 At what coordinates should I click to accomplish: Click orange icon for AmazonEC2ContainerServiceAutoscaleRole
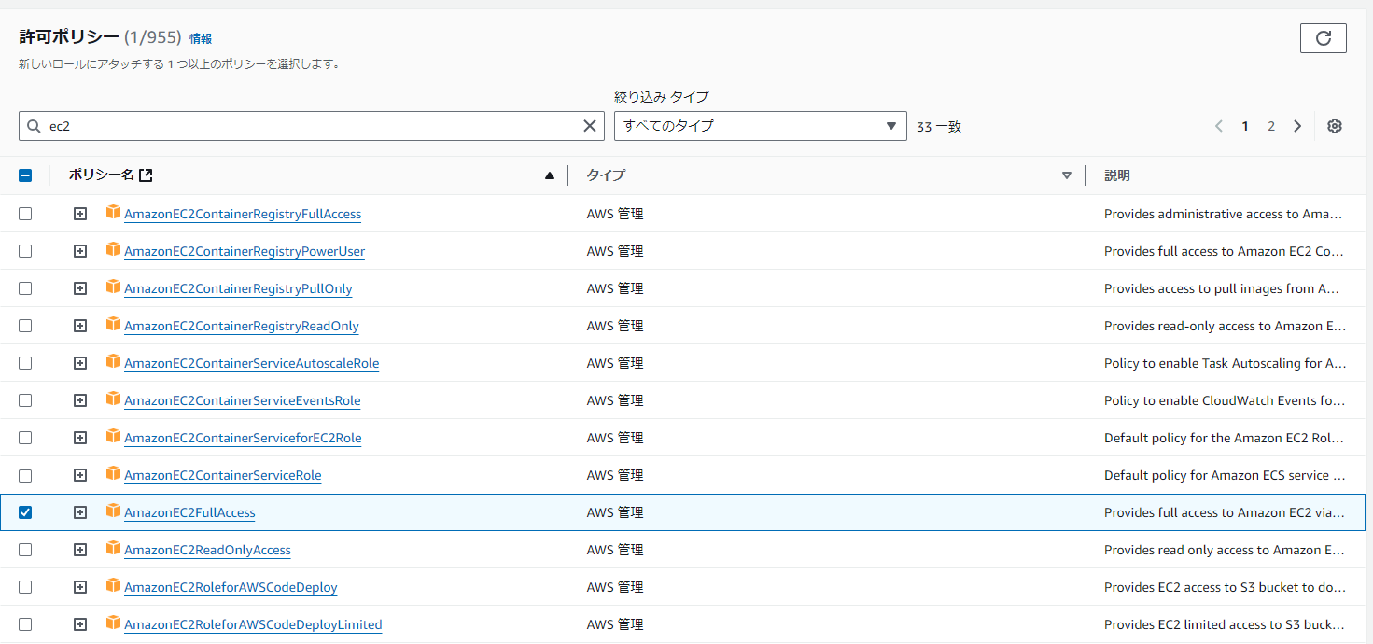pos(114,361)
